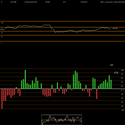Click the SI & MR header text
This screenshot has height=125, width=125.
13,2
